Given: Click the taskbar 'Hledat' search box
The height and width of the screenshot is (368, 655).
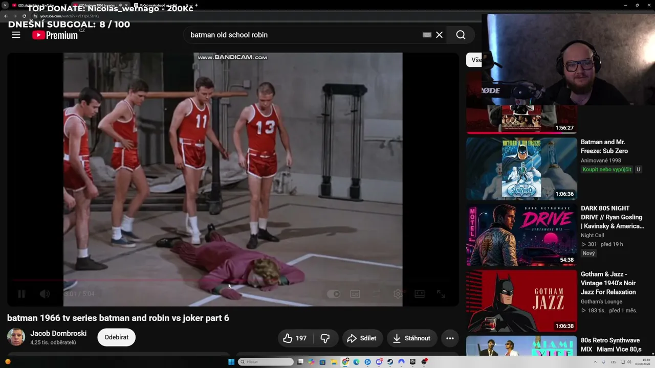Looking at the screenshot, I should (266, 362).
